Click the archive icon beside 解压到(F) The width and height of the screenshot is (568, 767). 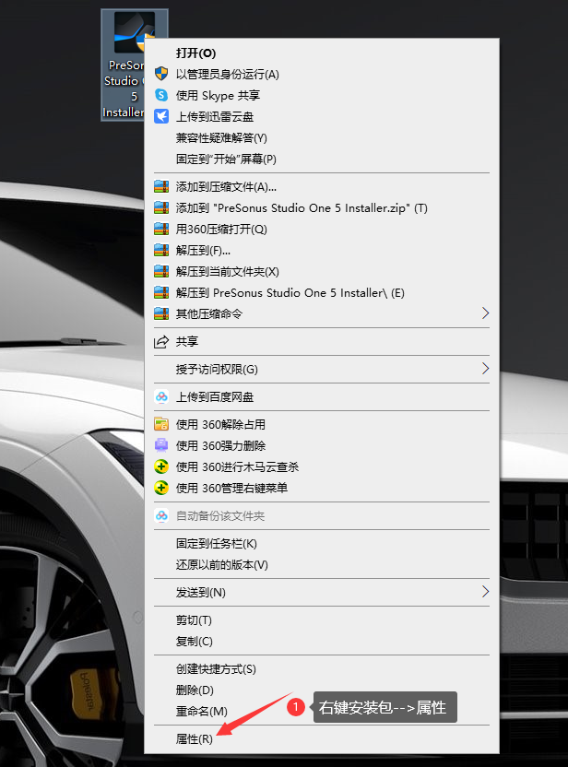[x=161, y=250]
